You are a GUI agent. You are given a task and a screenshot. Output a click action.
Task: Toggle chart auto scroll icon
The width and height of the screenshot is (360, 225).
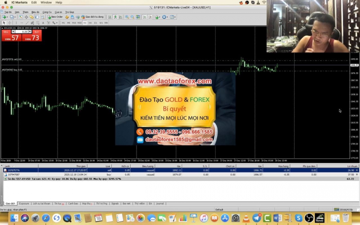(x=145, y=17)
